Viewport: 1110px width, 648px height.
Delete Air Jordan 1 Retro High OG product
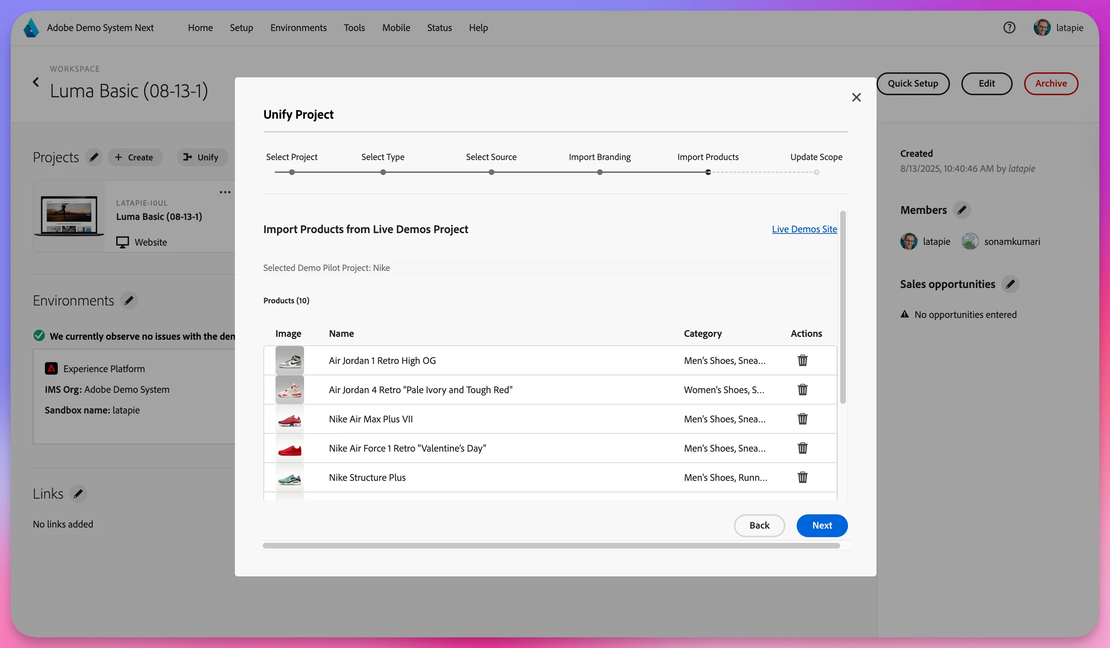pos(802,360)
